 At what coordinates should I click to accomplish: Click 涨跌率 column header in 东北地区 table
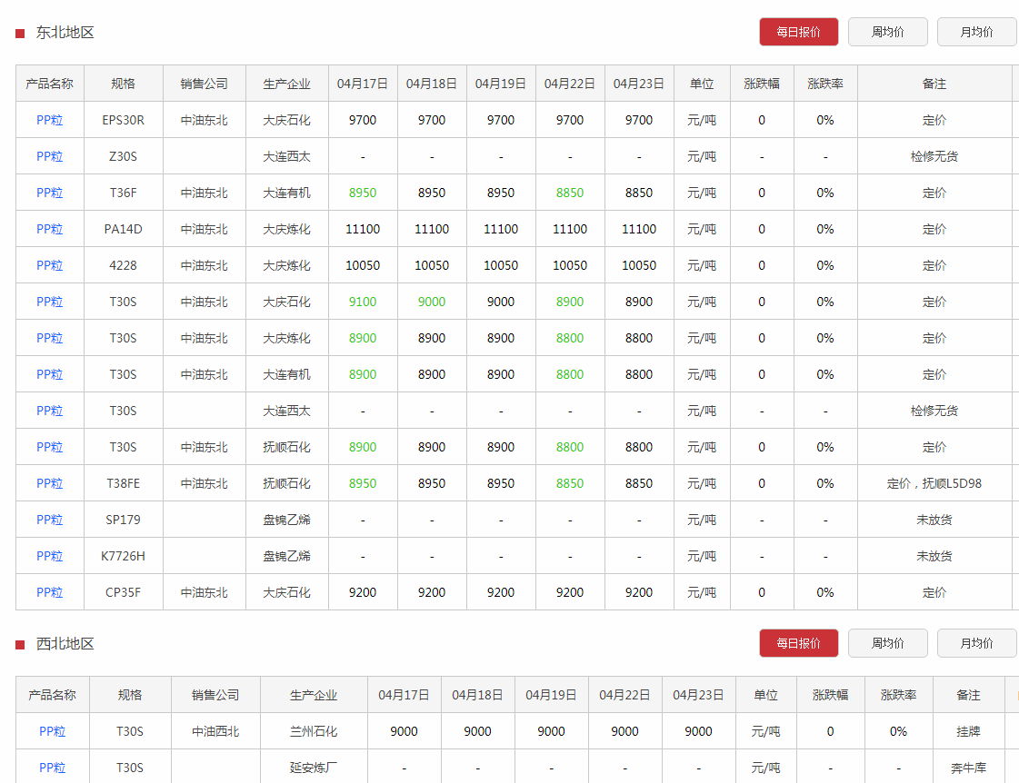[825, 84]
